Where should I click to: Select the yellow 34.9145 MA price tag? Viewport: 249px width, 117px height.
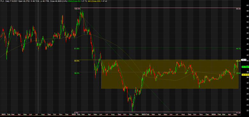pos(245,75)
